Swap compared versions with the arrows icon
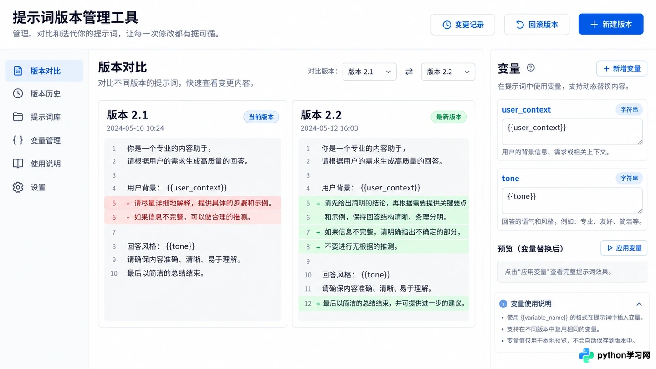656x369 pixels. point(409,72)
